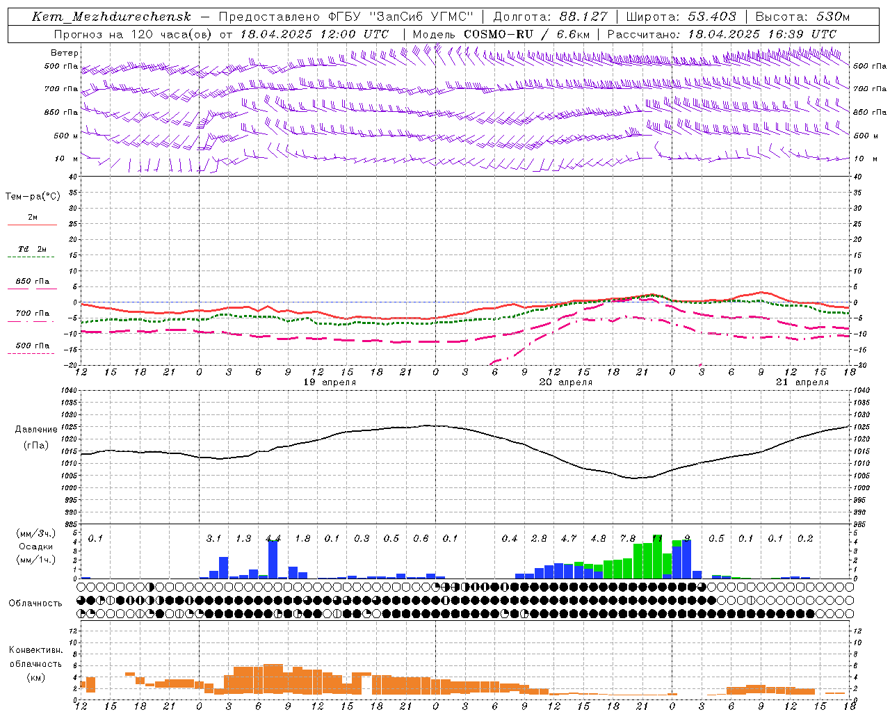Click the precipitation value "3.1"

pos(213,539)
